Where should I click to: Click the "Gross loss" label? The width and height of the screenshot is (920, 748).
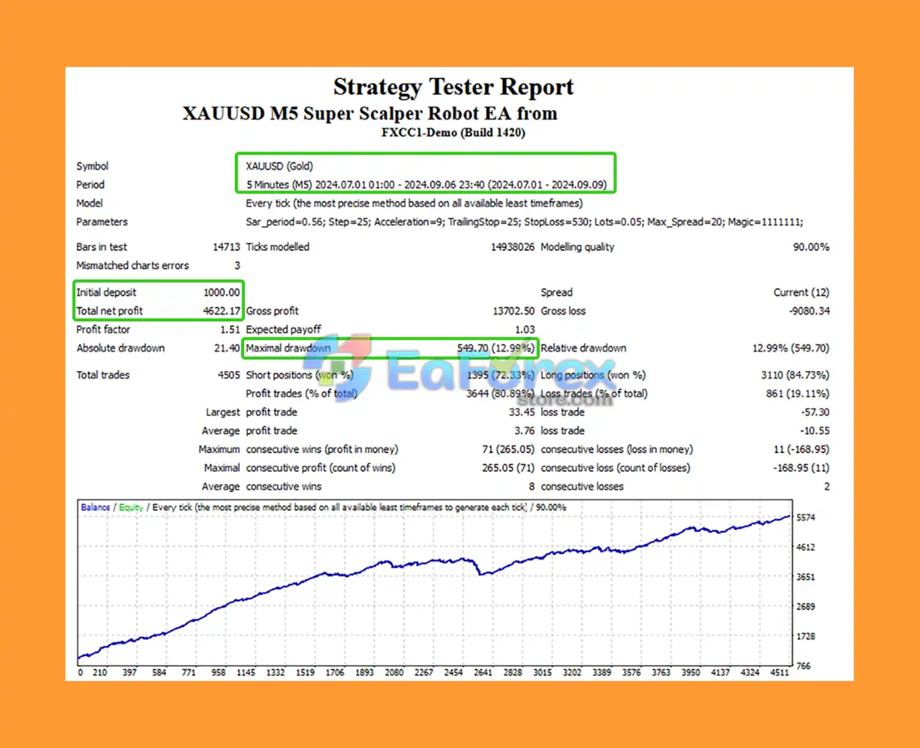coord(563,311)
